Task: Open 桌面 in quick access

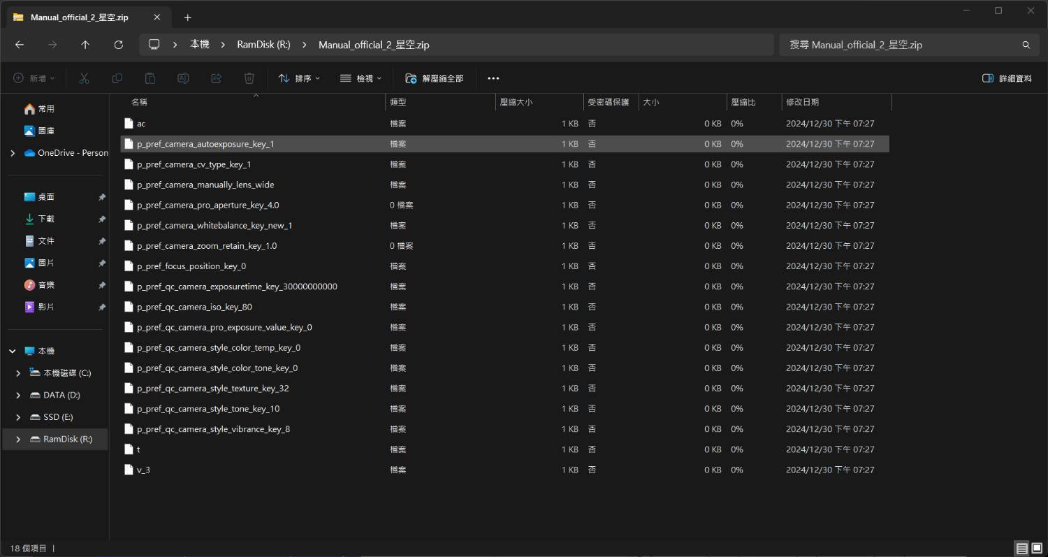Action: tap(46, 197)
